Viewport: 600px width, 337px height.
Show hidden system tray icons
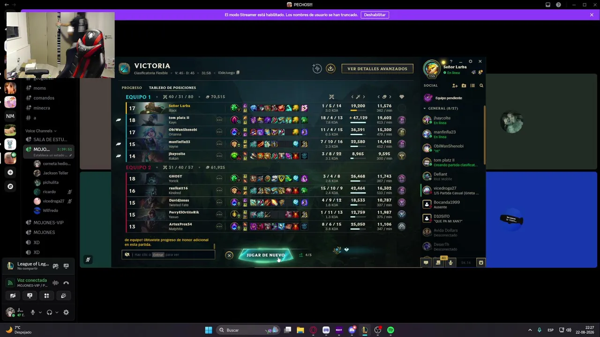(530, 330)
